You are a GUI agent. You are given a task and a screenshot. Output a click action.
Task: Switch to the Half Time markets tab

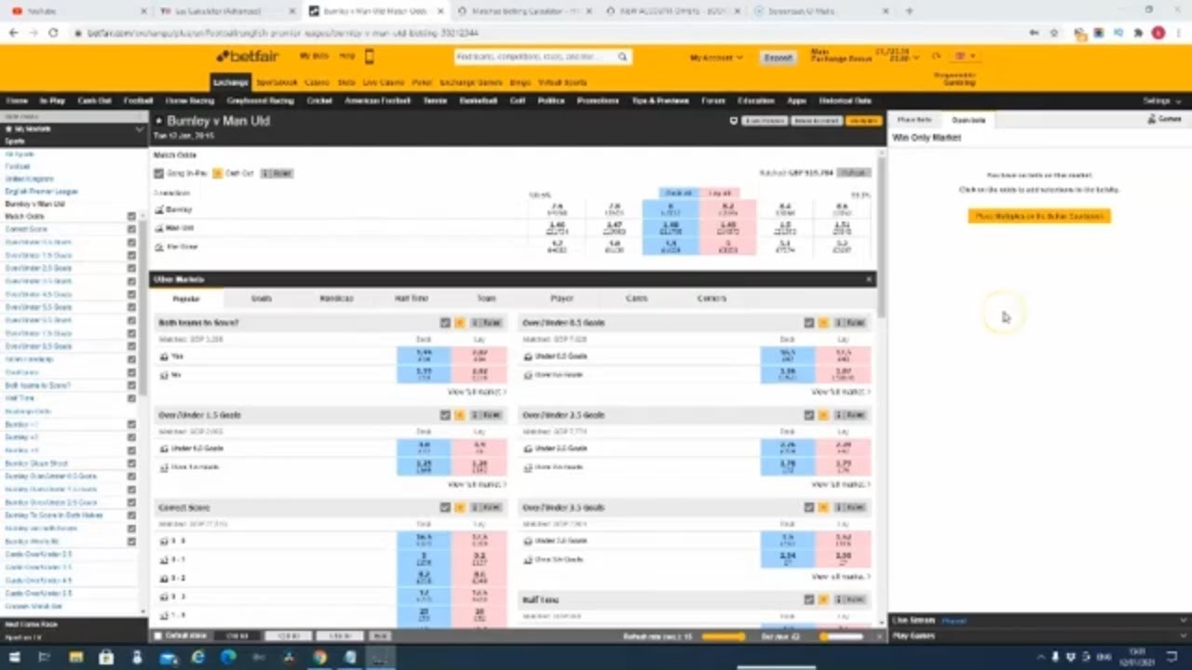(411, 299)
